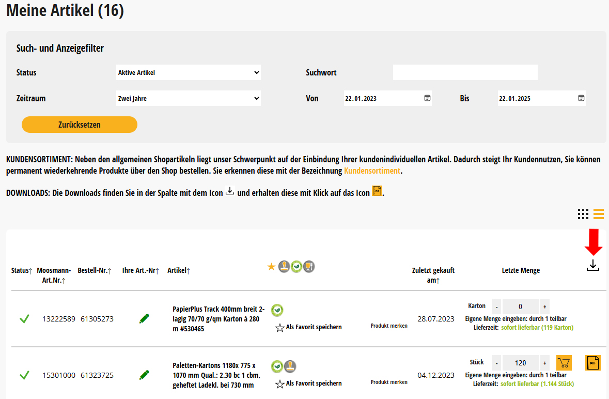The width and height of the screenshot is (609, 399).
Task: Open the Status dropdown filter
Action: point(188,73)
